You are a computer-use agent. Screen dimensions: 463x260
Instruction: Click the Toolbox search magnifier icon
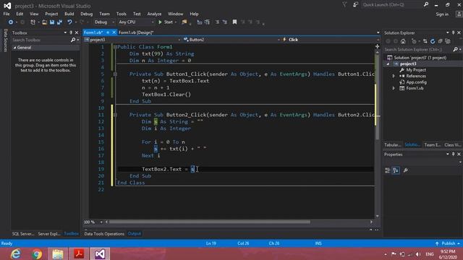(73, 40)
